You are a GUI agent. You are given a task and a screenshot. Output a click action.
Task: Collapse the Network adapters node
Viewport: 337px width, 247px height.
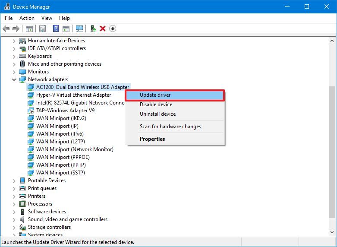14,79
